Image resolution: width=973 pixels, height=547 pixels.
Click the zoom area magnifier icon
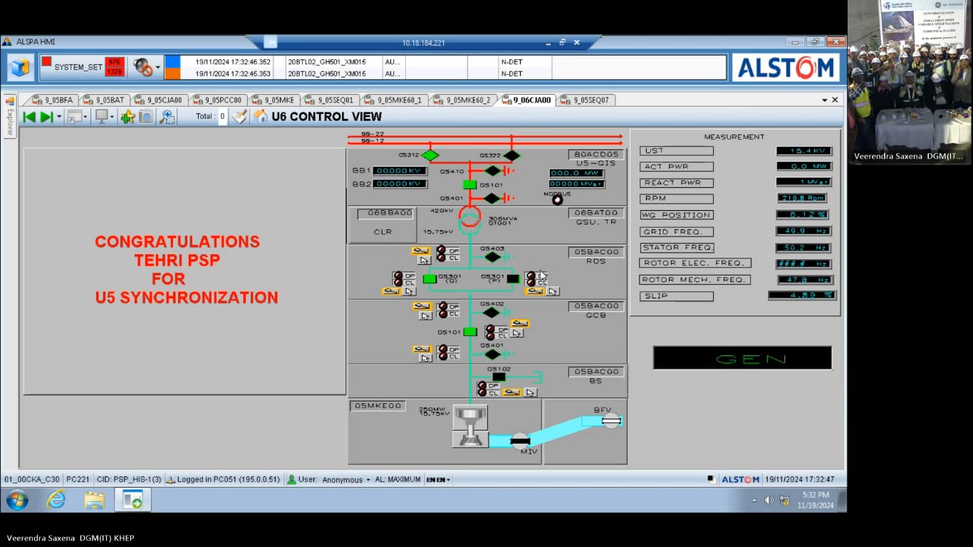coord(167,117)
